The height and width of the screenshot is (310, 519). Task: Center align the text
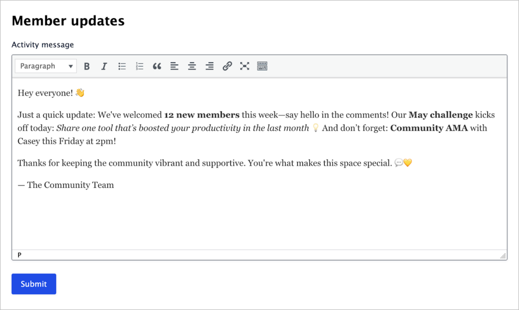[192, 66]
